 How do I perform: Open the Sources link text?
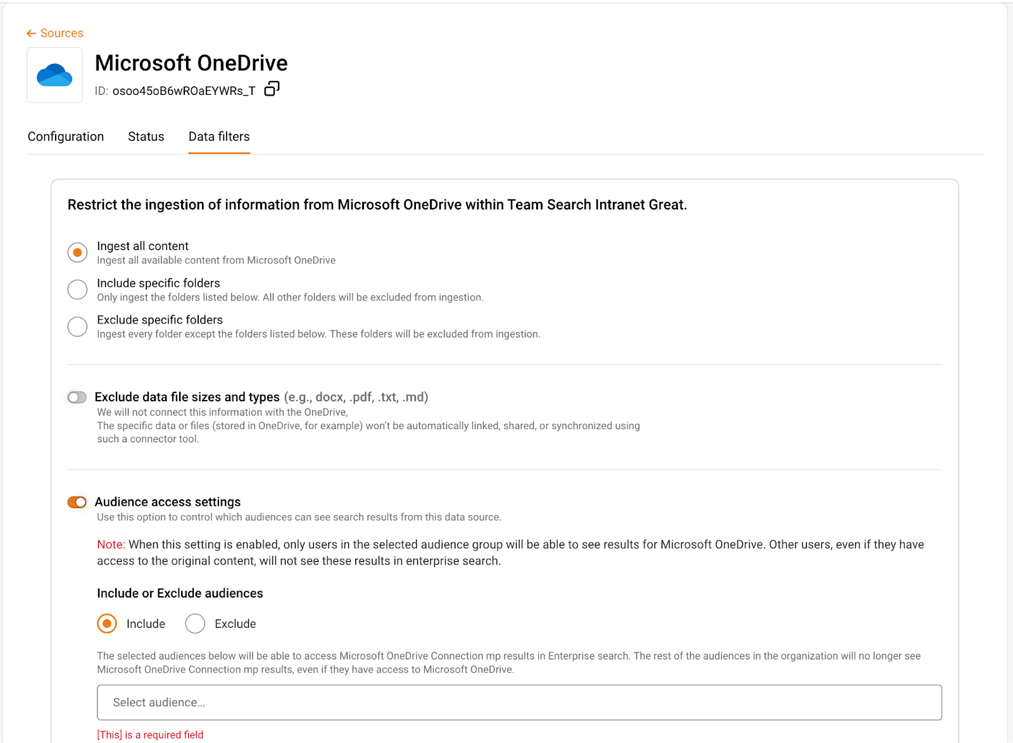(x=61, y=34)
